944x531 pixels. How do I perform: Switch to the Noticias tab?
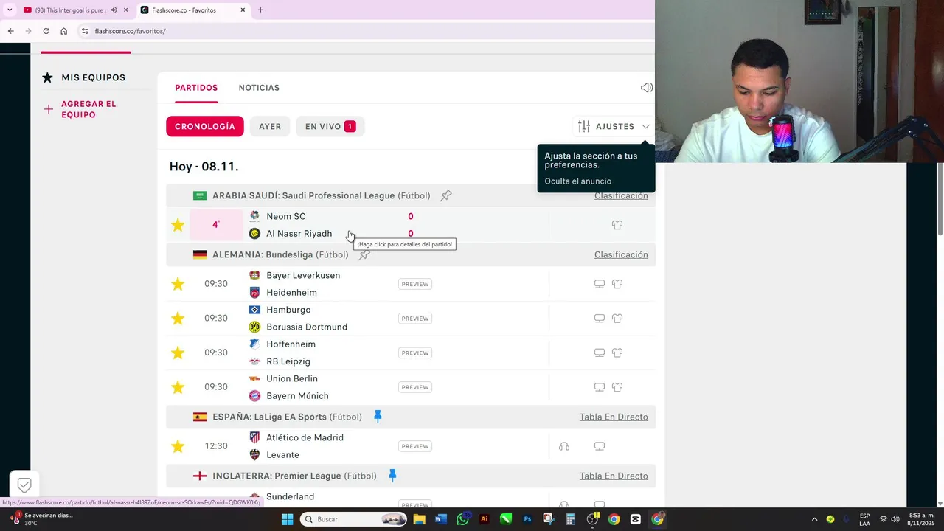click(x=259, y=88)
